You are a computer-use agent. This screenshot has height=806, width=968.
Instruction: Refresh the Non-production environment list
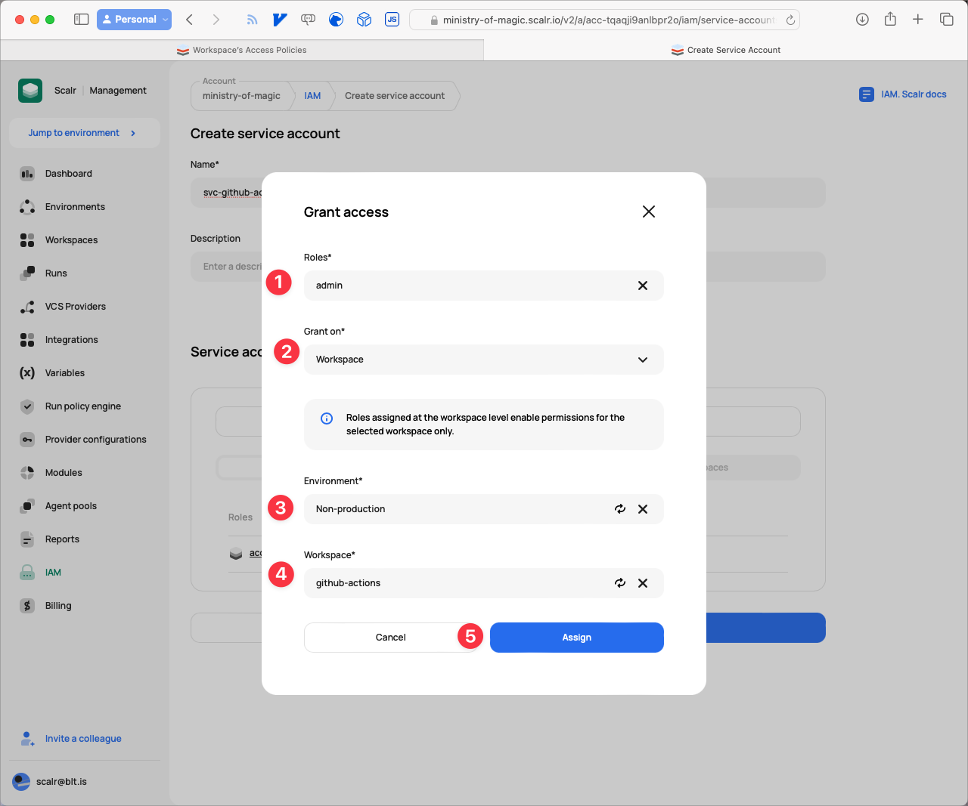(620, 509)
